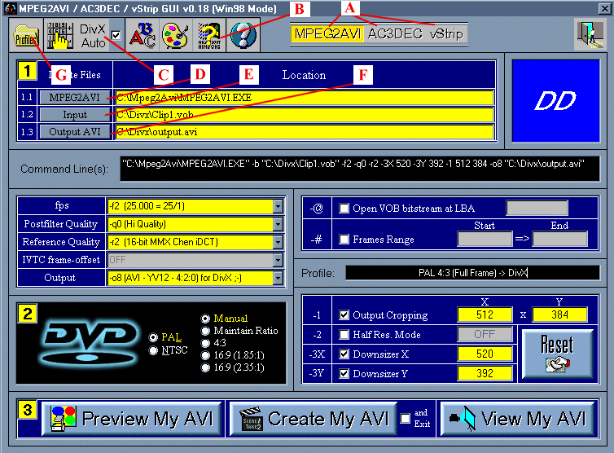Select the 16:9 (1.85:1) radio button
The height and width of the screenshot is (453, 614).
pos(205,355)
